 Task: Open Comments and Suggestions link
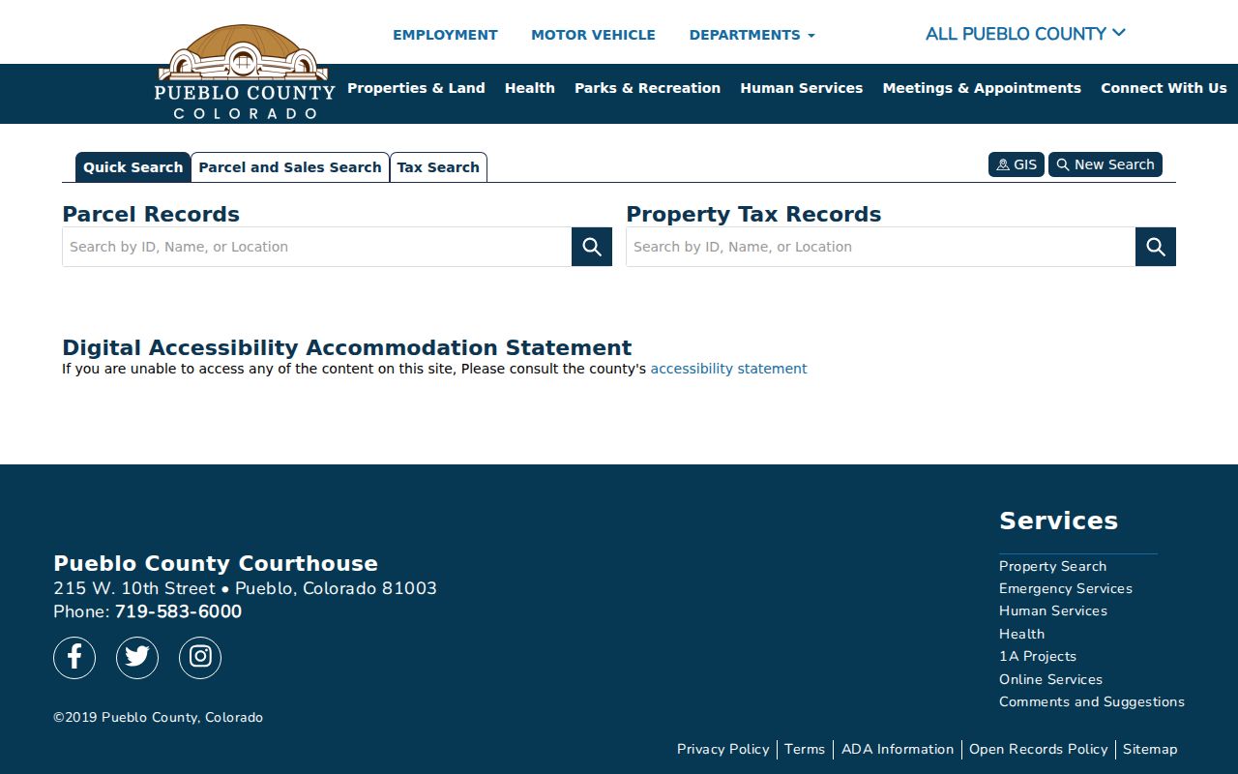(1092, 701)
